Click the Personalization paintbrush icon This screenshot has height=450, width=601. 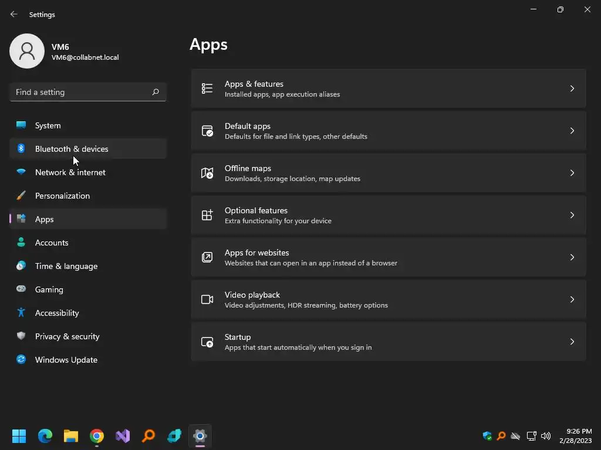pos(21,196)
